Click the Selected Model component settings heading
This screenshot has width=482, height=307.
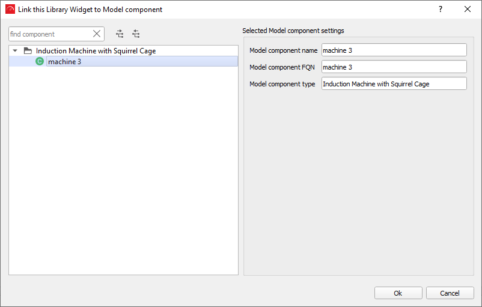point(293,31)
